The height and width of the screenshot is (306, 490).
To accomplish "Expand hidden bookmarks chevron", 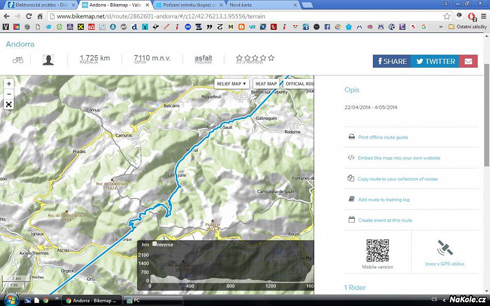I will [x=441, y=27].
